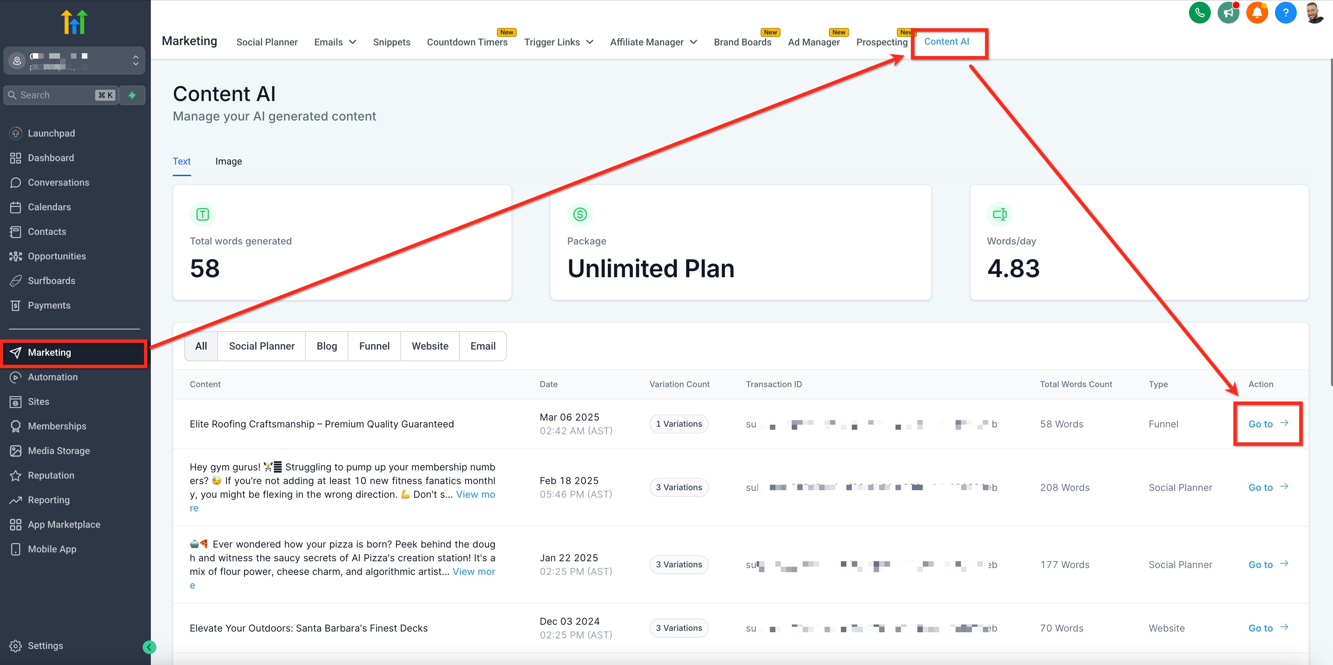Click the lightning bolt quick actions icon
The height and width of the screenshot is (665, 1333).
point(132,95)
